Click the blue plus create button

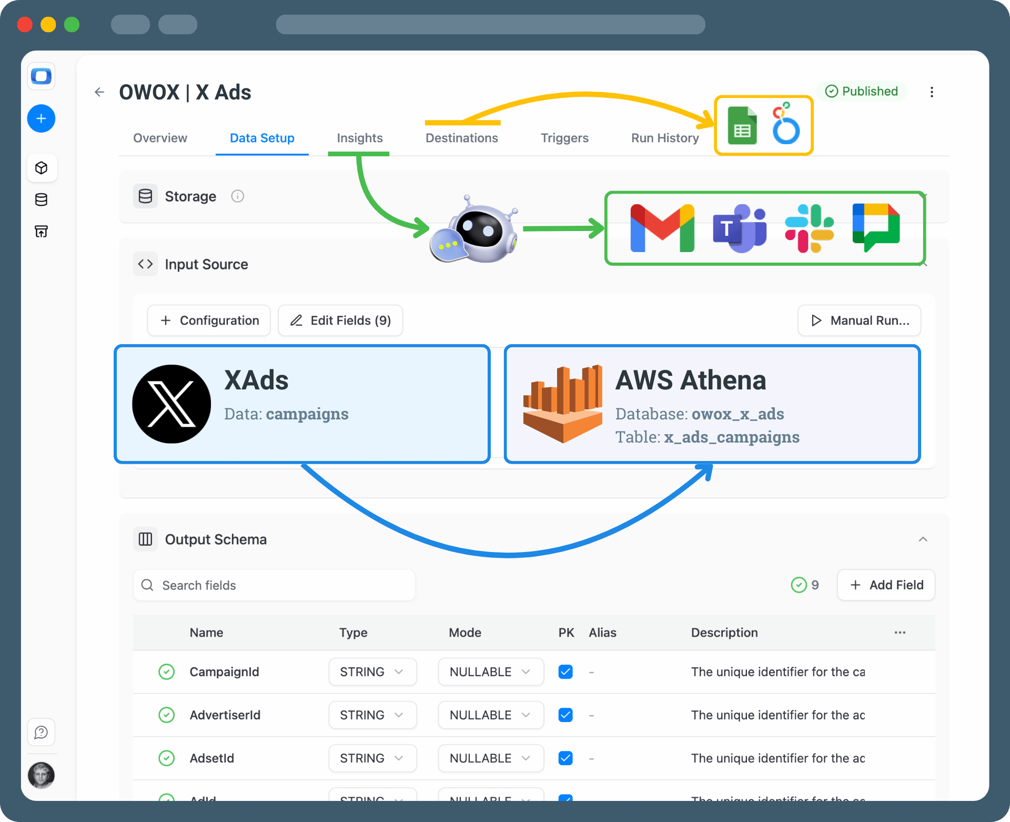tap(41, 118)
